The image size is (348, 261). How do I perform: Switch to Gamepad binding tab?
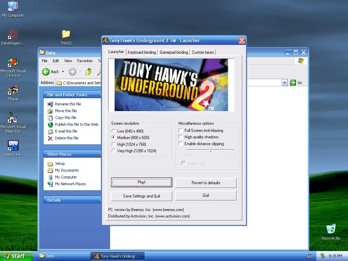(174, 52)
